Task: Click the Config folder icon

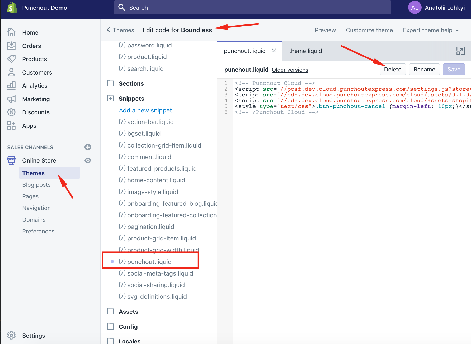Action: pos(111,326)
